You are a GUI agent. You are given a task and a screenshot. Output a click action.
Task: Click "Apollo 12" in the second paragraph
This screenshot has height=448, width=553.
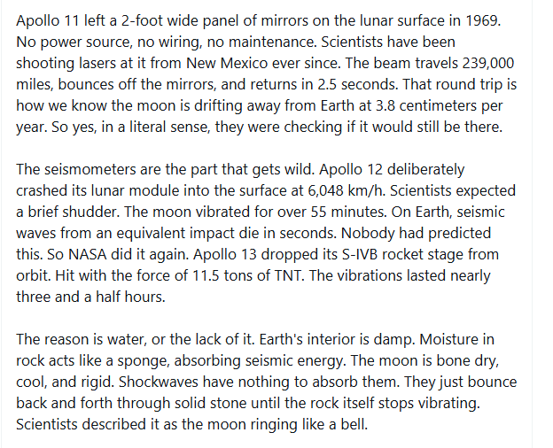coord(351,169)
